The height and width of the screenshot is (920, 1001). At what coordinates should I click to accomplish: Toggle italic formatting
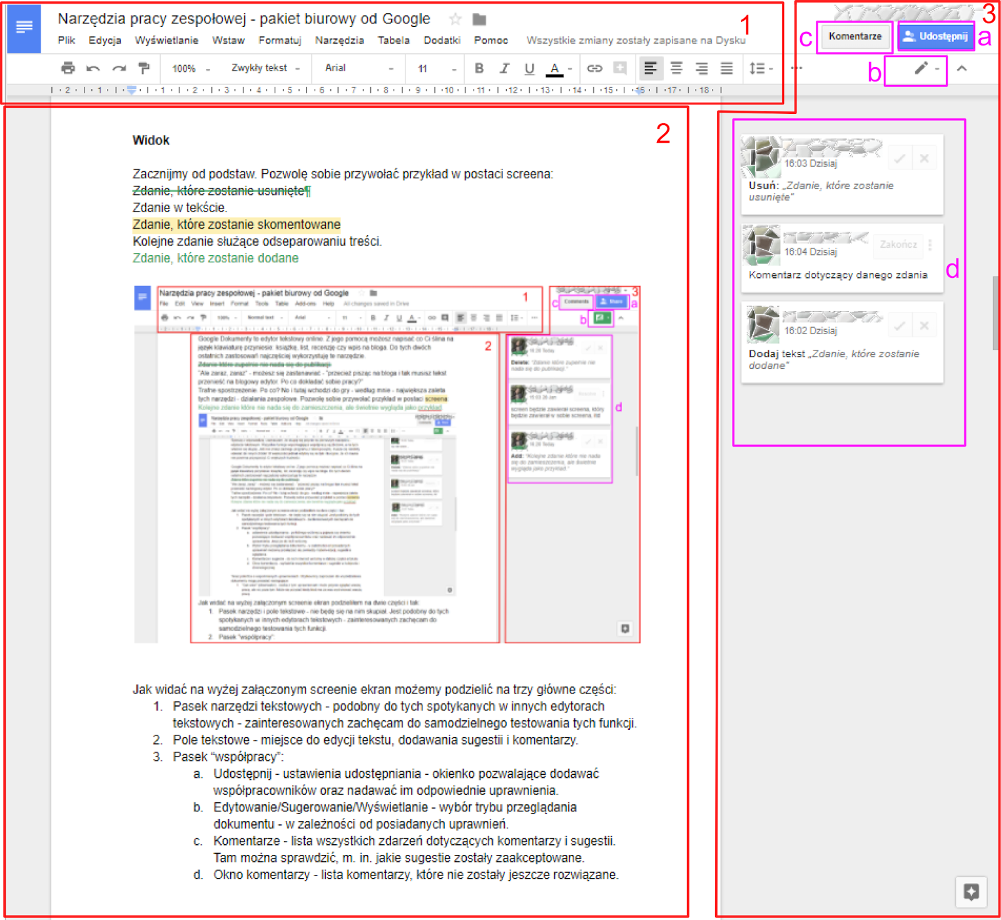504,68
